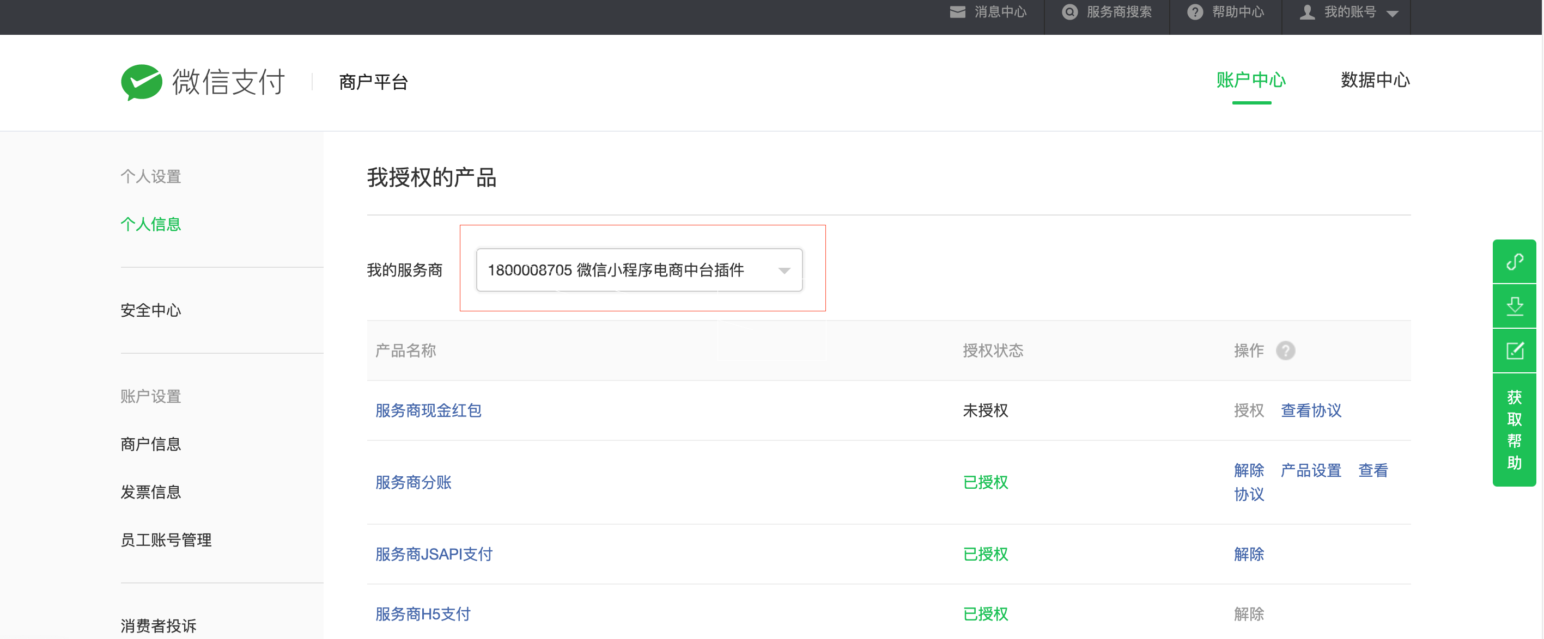Switch to the 数据中心 tab
Image resolution: width=1544 pixels, height=639 pixels.
pos(1375,80)
